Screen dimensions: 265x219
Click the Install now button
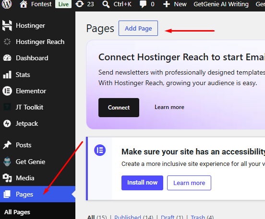(x=142, y=183)
